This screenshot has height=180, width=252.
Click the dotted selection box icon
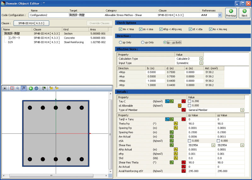pos(5,89)
